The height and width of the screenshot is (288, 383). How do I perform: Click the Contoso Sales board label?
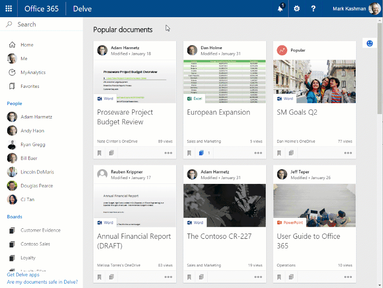tap(35, 244)
